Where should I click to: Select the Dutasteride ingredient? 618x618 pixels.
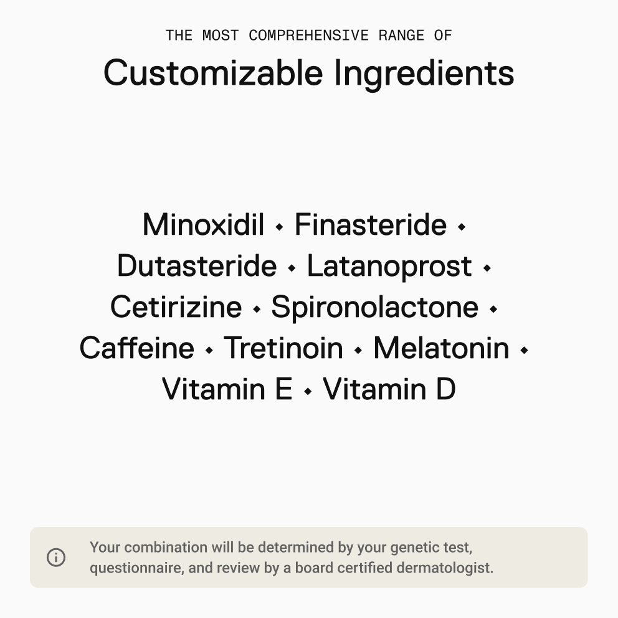pyautogui.click(x=197, y=265)
